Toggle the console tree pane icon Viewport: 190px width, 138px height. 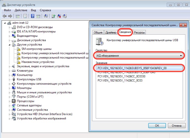18,16
